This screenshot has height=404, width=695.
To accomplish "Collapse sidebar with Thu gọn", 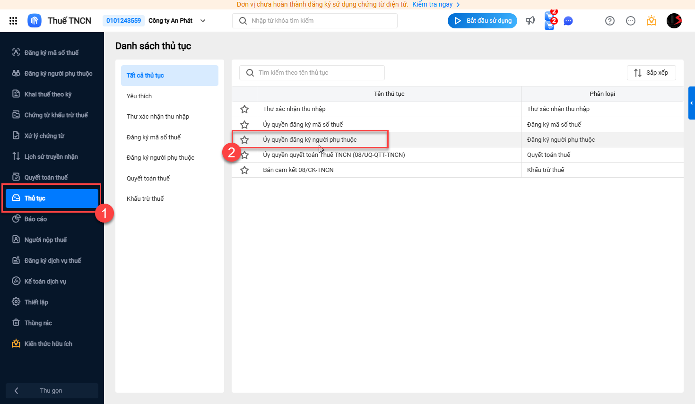I will pos(52,391).
